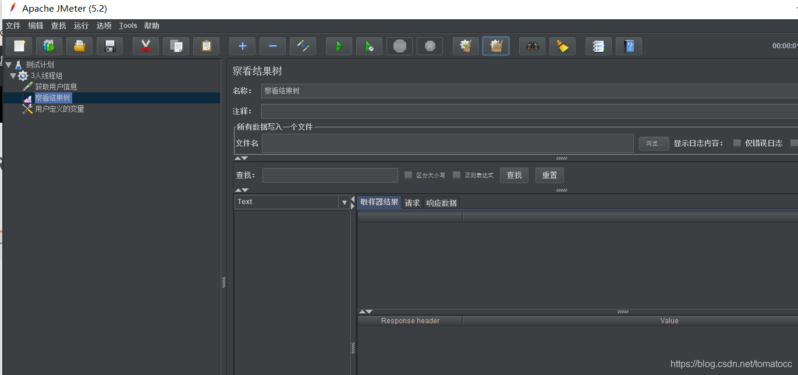The width and height of the screenshot is (798, 375).
Task: Expand all nodes with the plus icon
Action: click(243, 46)
